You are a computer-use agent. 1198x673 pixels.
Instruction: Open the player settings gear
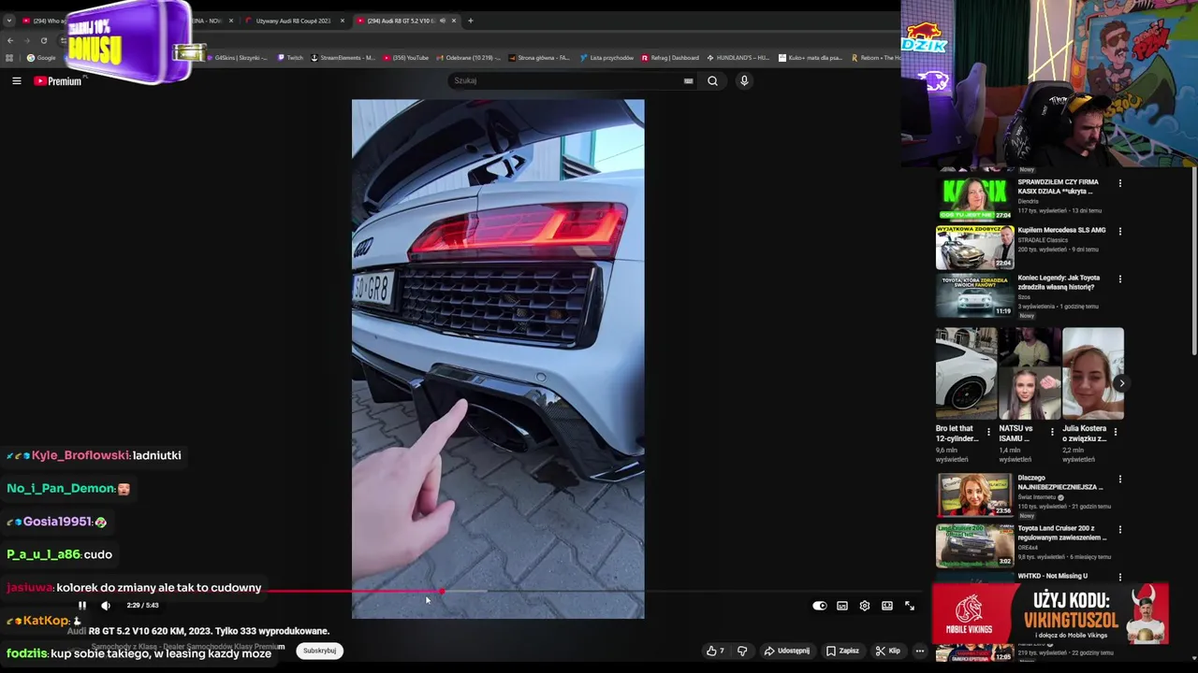click(865, 606)
